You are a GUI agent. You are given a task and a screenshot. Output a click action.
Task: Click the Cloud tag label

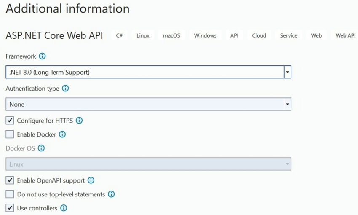(x=259, y=36)
